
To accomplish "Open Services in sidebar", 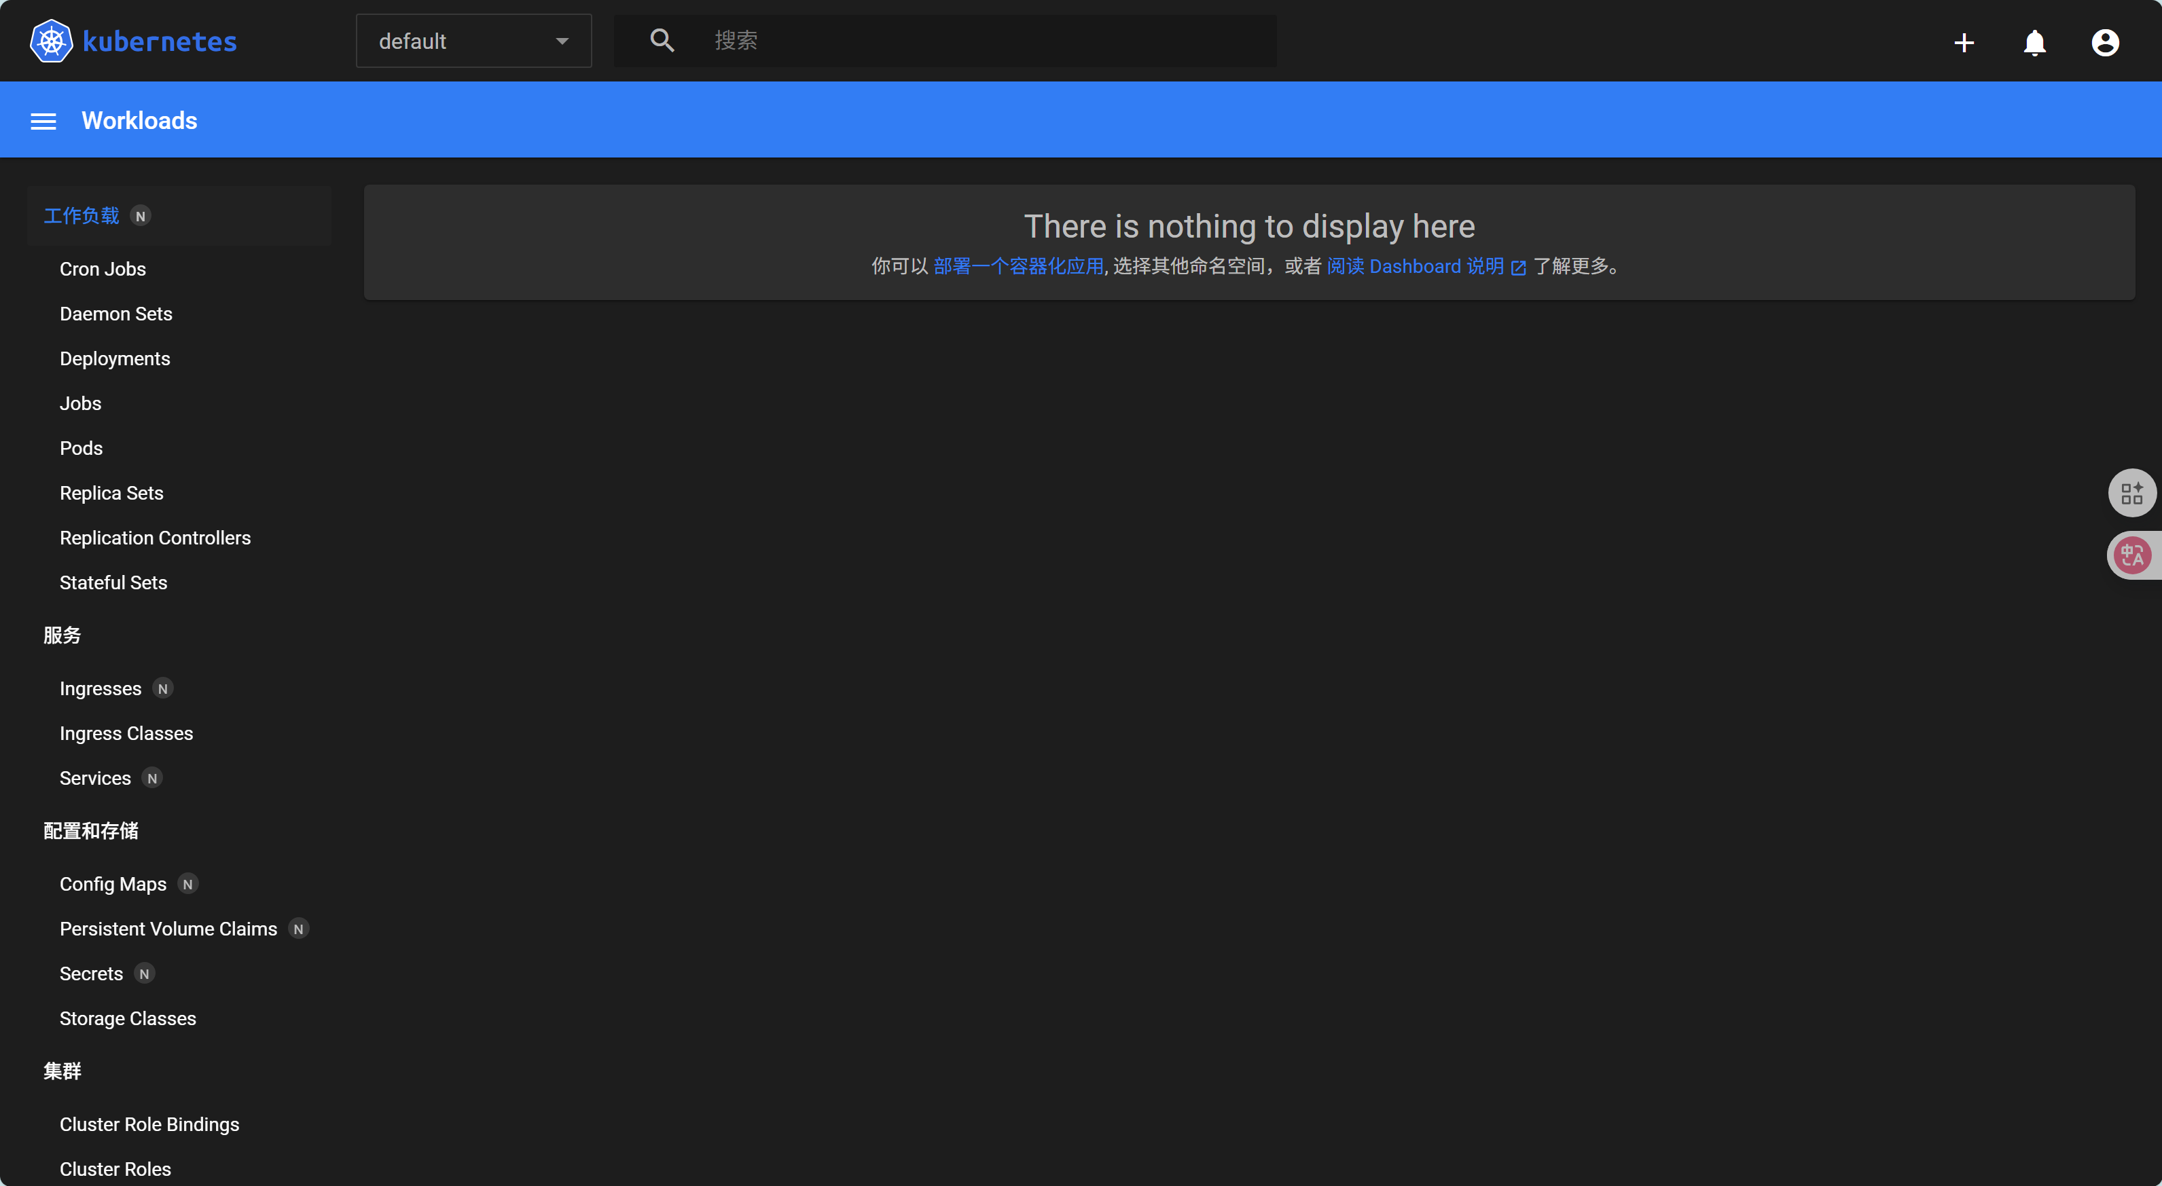I will click(95, 779).
